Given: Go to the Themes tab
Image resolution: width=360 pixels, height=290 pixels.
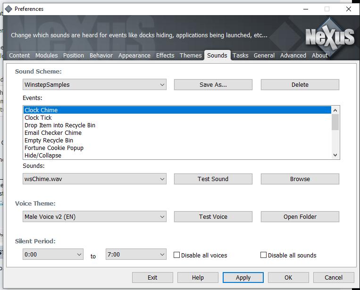Looking at the screenshot, I should click(191, 56).
